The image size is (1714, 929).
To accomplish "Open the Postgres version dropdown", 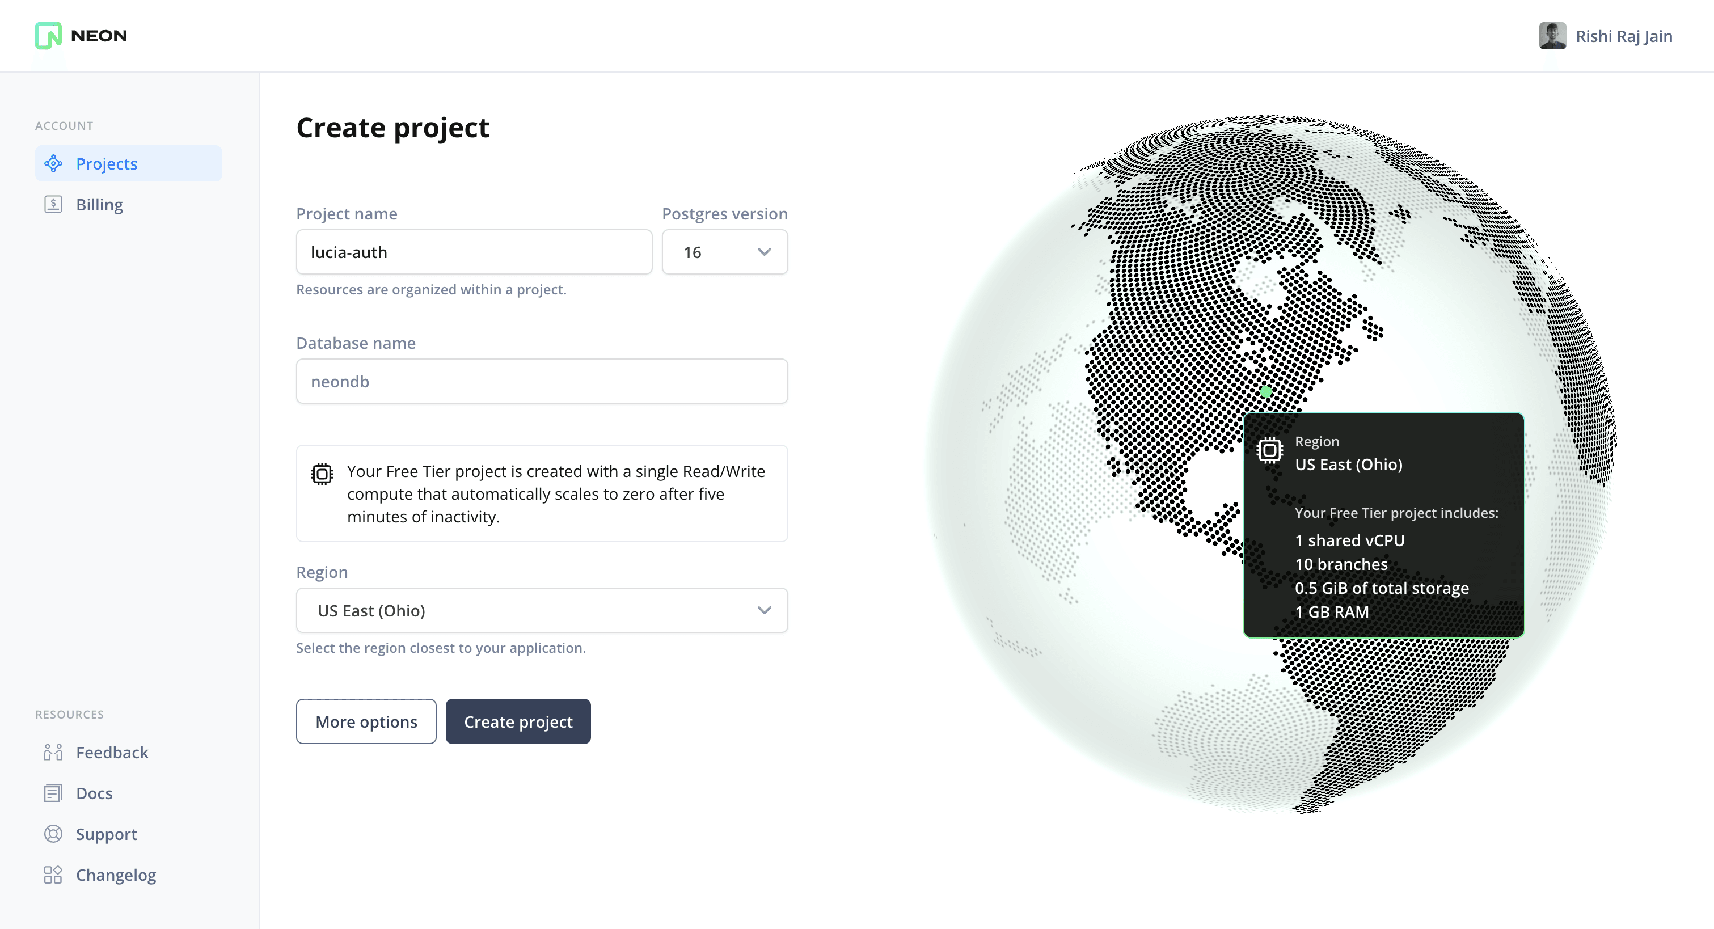I will click(725, 252).
